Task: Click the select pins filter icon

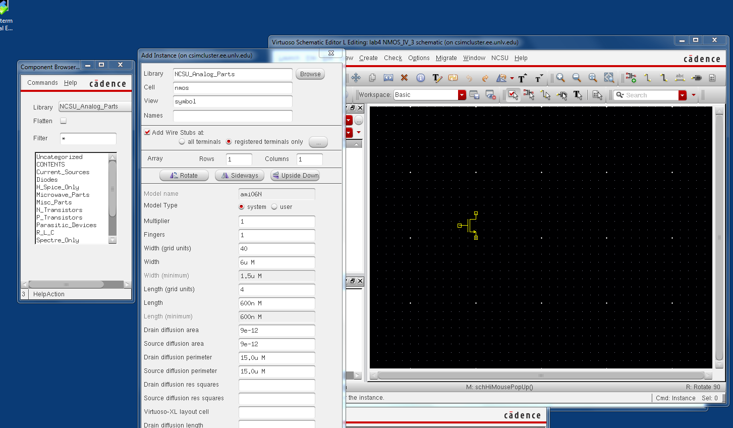Action: (561, 95)
